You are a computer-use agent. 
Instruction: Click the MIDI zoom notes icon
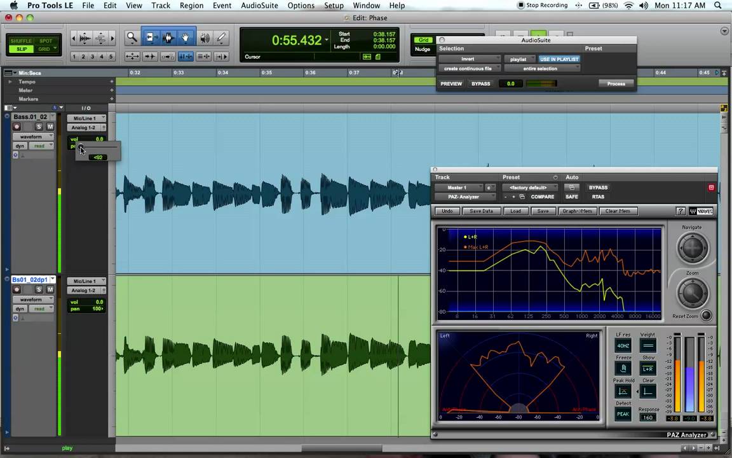click(100, 38)
